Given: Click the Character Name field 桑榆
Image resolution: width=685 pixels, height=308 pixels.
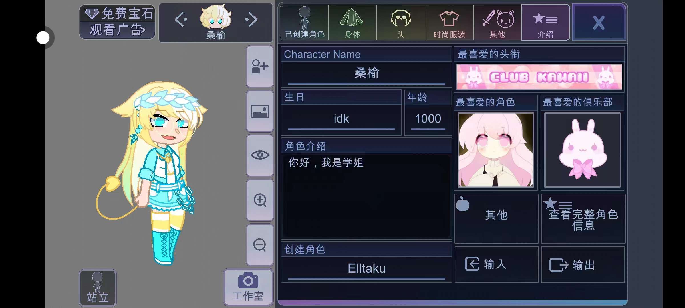Looking at the screenshot, I should (366, 74).
